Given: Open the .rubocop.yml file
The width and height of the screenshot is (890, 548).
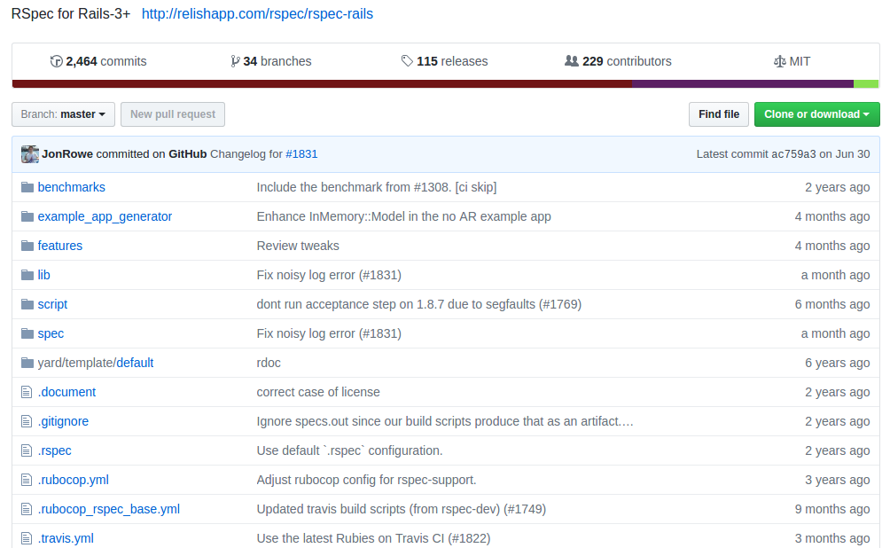Looking at the screenshot, I should 74,480.
